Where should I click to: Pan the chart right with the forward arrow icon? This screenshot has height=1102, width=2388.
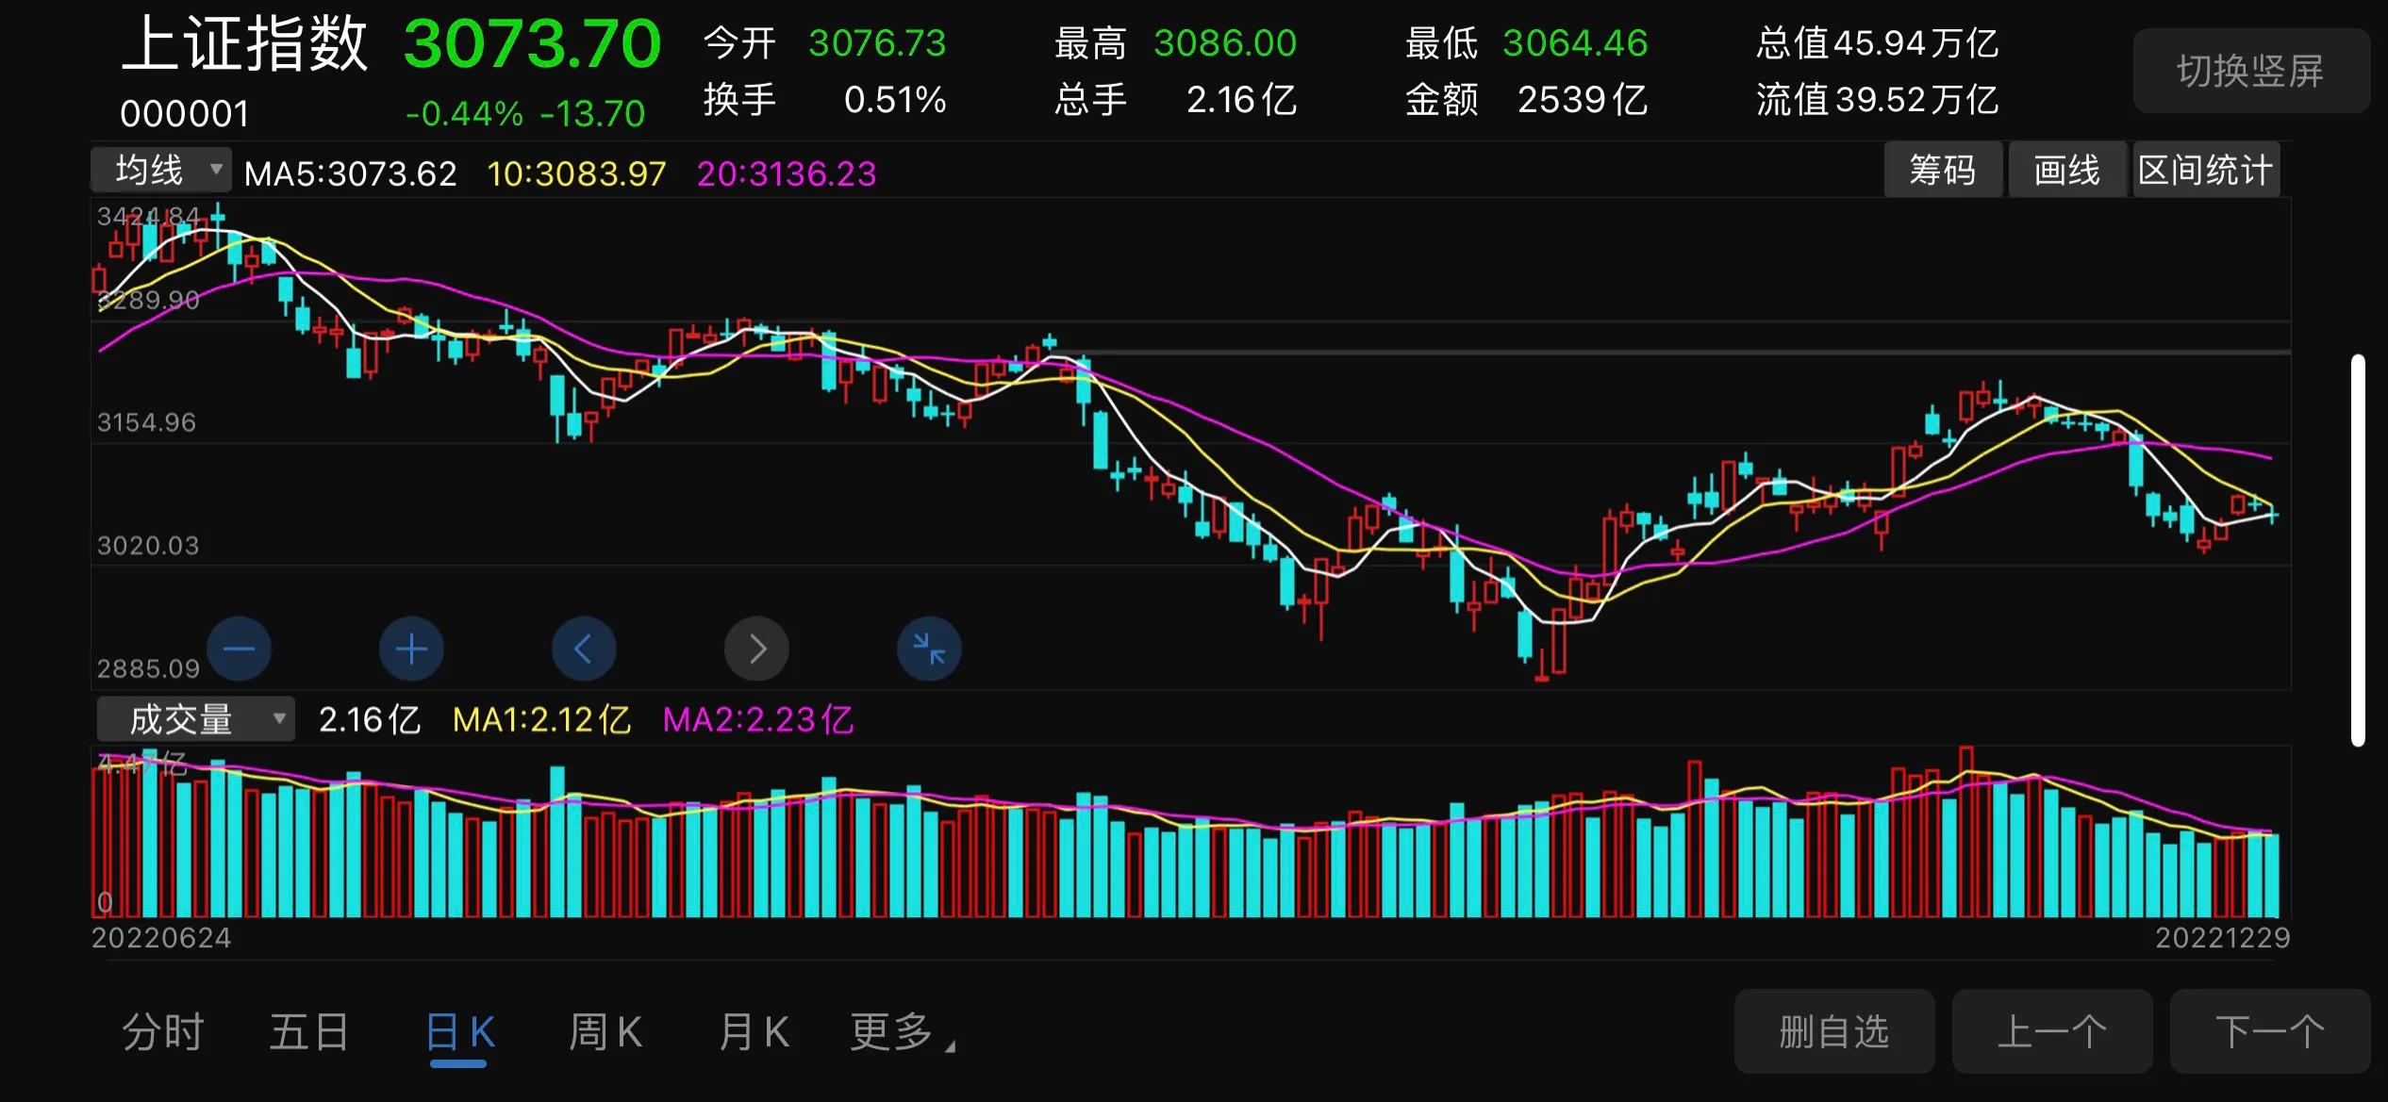point(755,649)
